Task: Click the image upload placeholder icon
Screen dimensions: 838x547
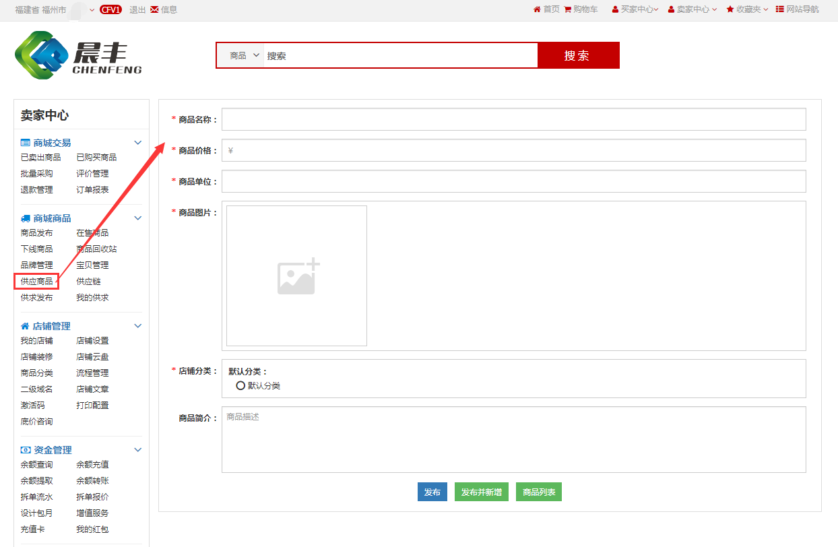Action: [x=298, y=276]
